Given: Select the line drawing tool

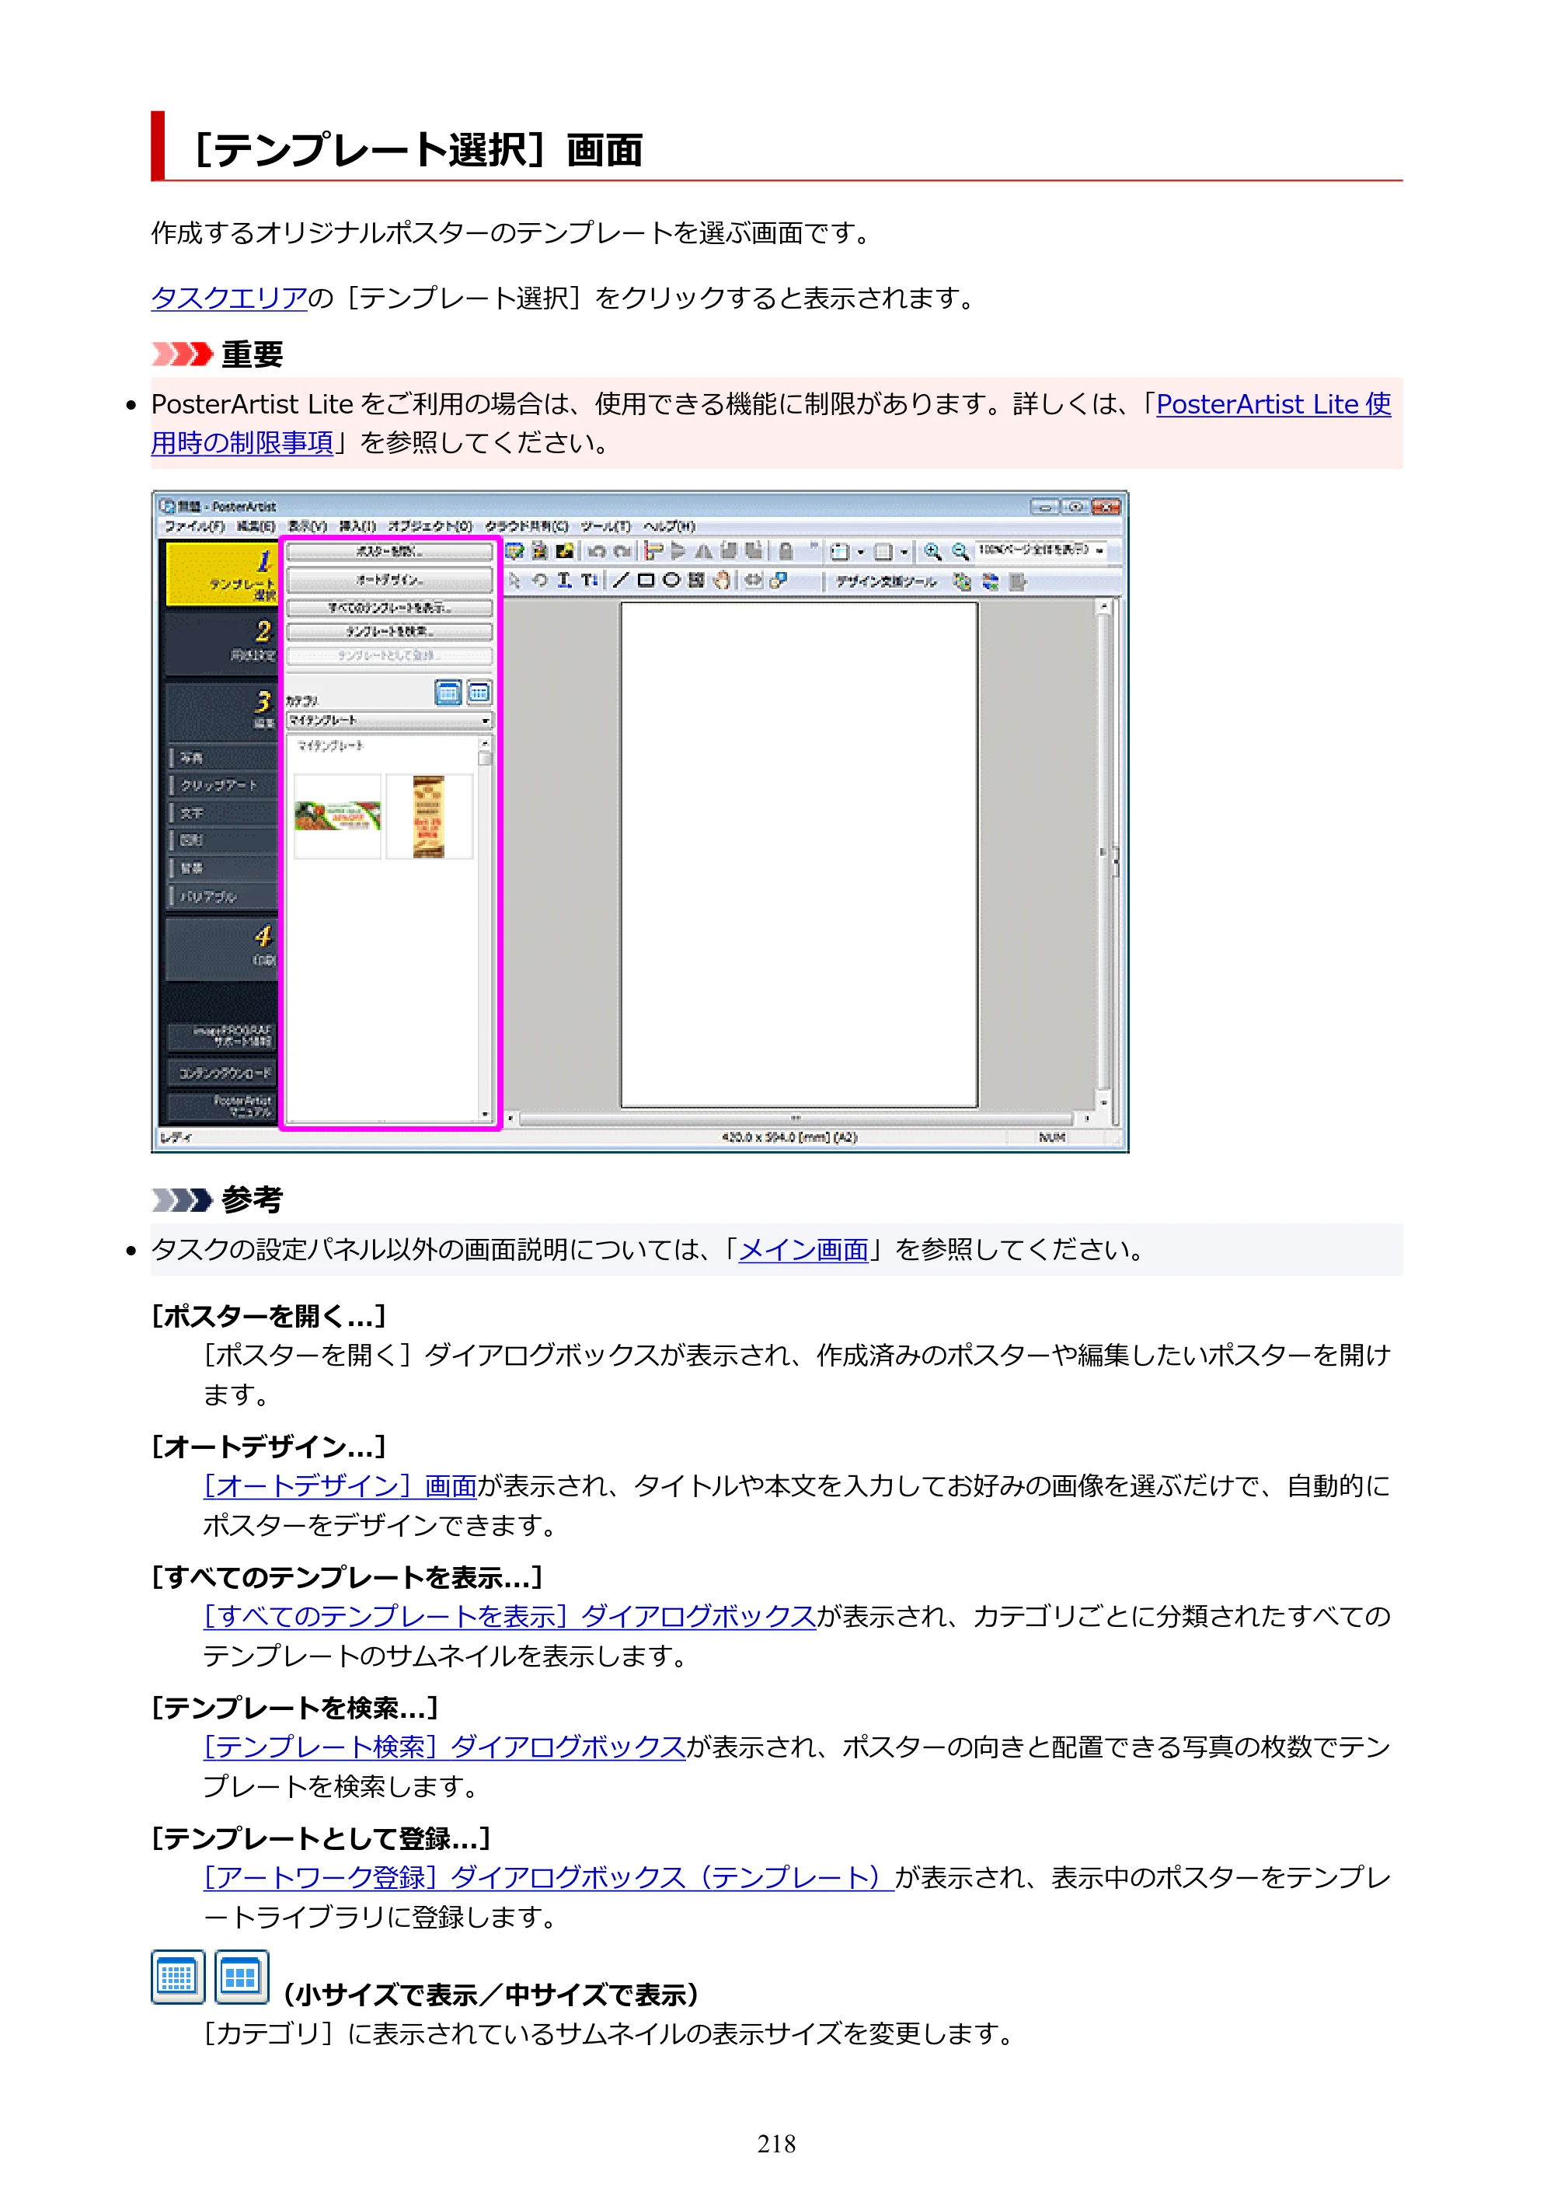Looking at the screenshot, I should pos(621,579).
